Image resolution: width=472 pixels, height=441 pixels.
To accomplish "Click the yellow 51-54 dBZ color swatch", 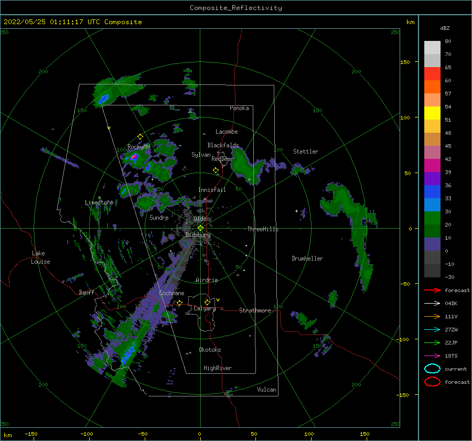I will (x=432, y=113).
